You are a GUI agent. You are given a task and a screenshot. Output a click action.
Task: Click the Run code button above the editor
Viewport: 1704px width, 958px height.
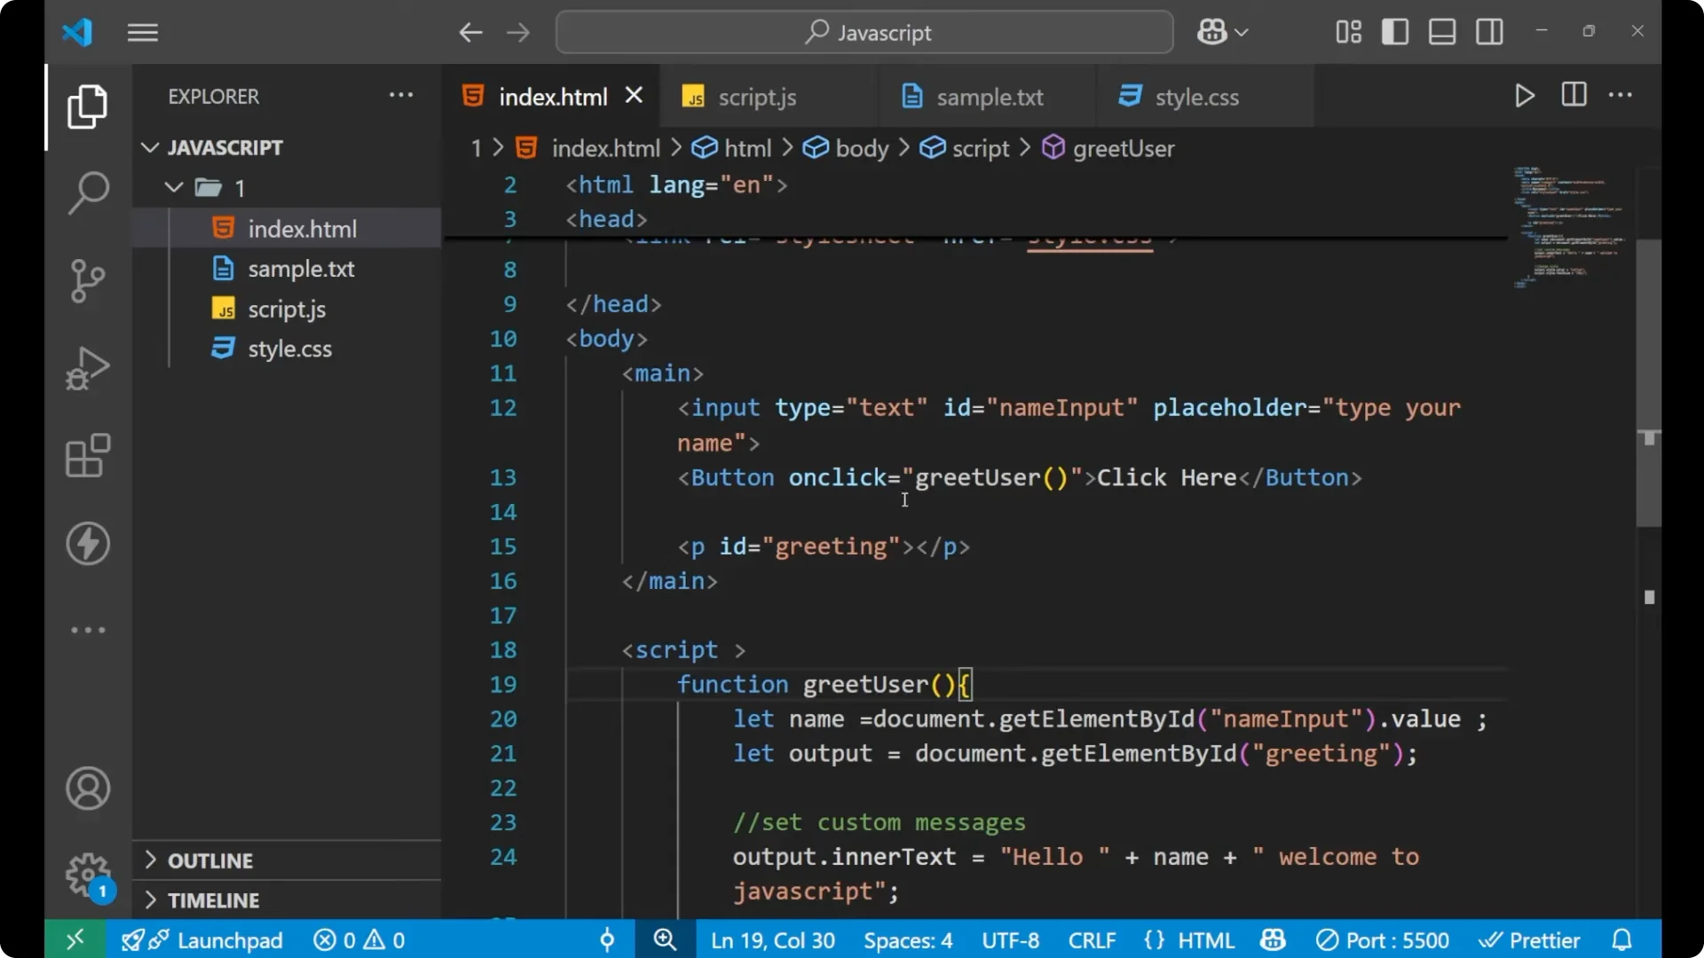[1525, 95]
